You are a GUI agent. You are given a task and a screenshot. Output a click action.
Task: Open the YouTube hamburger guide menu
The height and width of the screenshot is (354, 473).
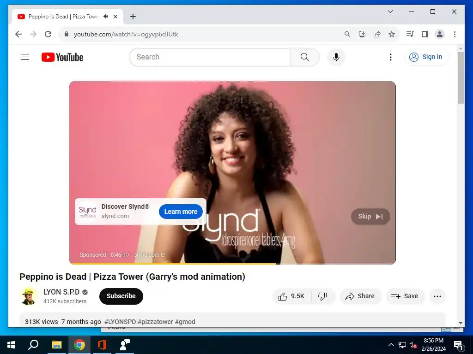point(25,57)
